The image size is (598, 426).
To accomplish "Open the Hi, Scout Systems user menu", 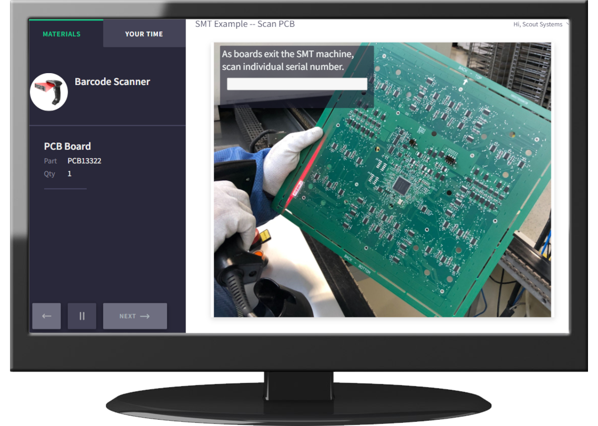I will coord(538,25).
